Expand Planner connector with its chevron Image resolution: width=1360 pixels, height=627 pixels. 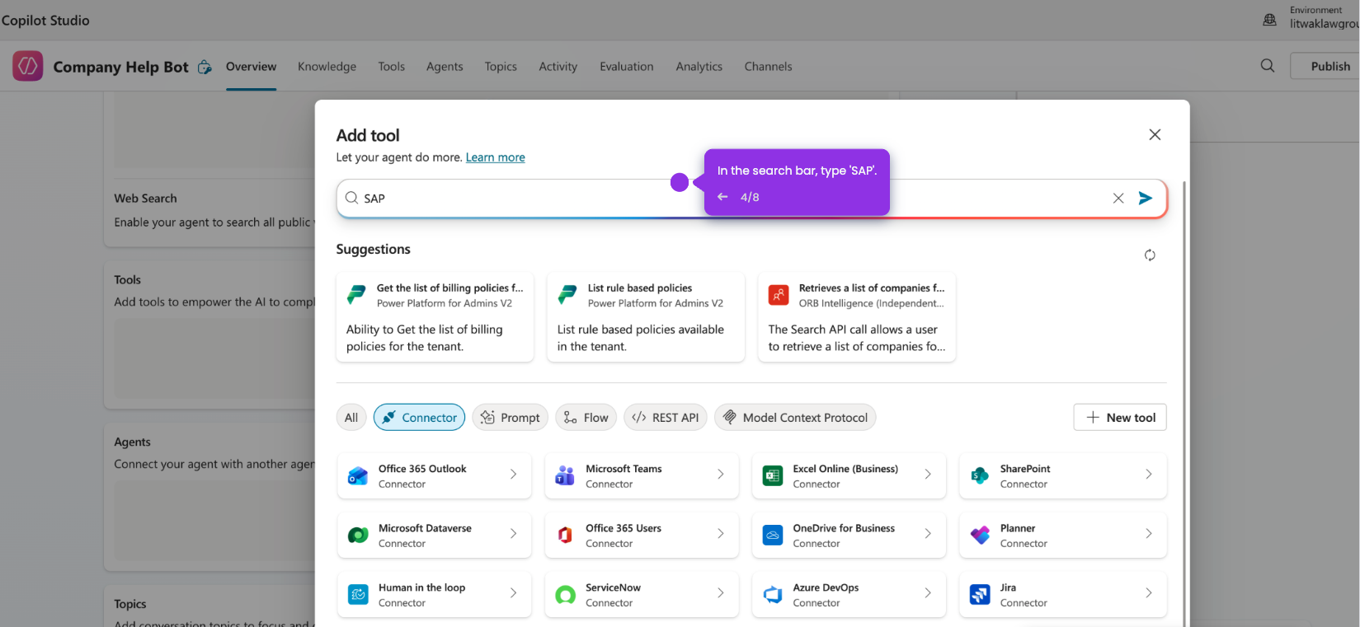pos(1149,534)
